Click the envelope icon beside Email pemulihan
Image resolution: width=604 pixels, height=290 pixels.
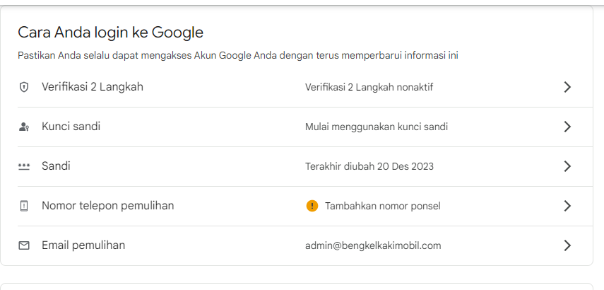tap(24, 245)
